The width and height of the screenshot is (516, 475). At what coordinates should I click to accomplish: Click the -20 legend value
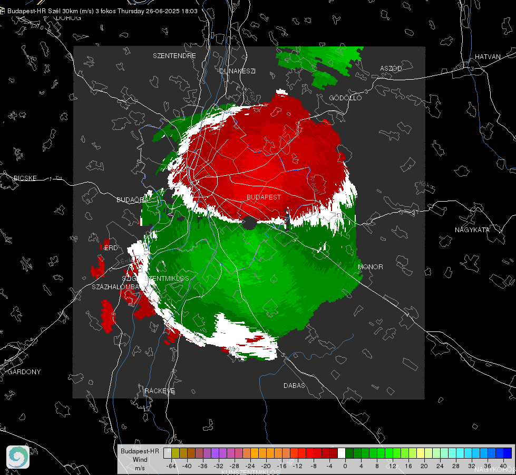click(x=266, y=466)
